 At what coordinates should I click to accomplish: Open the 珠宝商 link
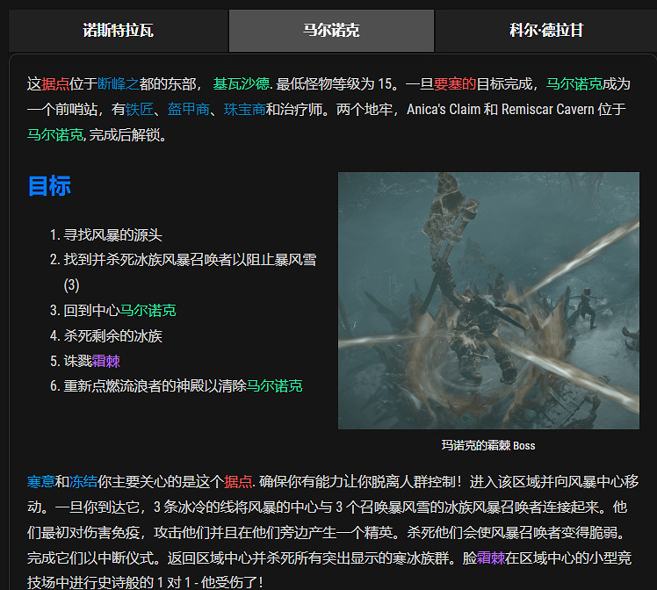(x=245, y=109)
